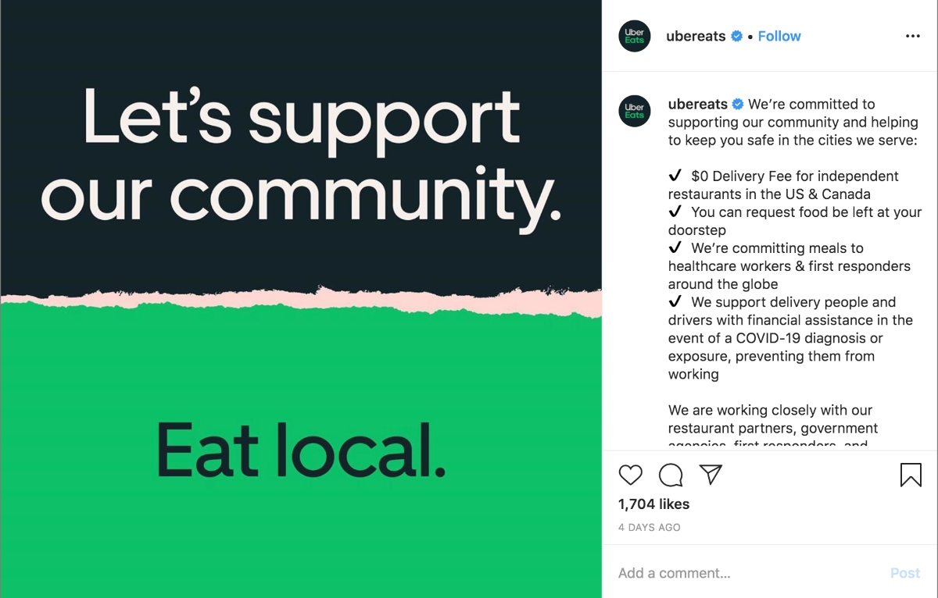Click the $0 Delivery Fee caption line
Screen dimensions: 938x598
[783, 185]
